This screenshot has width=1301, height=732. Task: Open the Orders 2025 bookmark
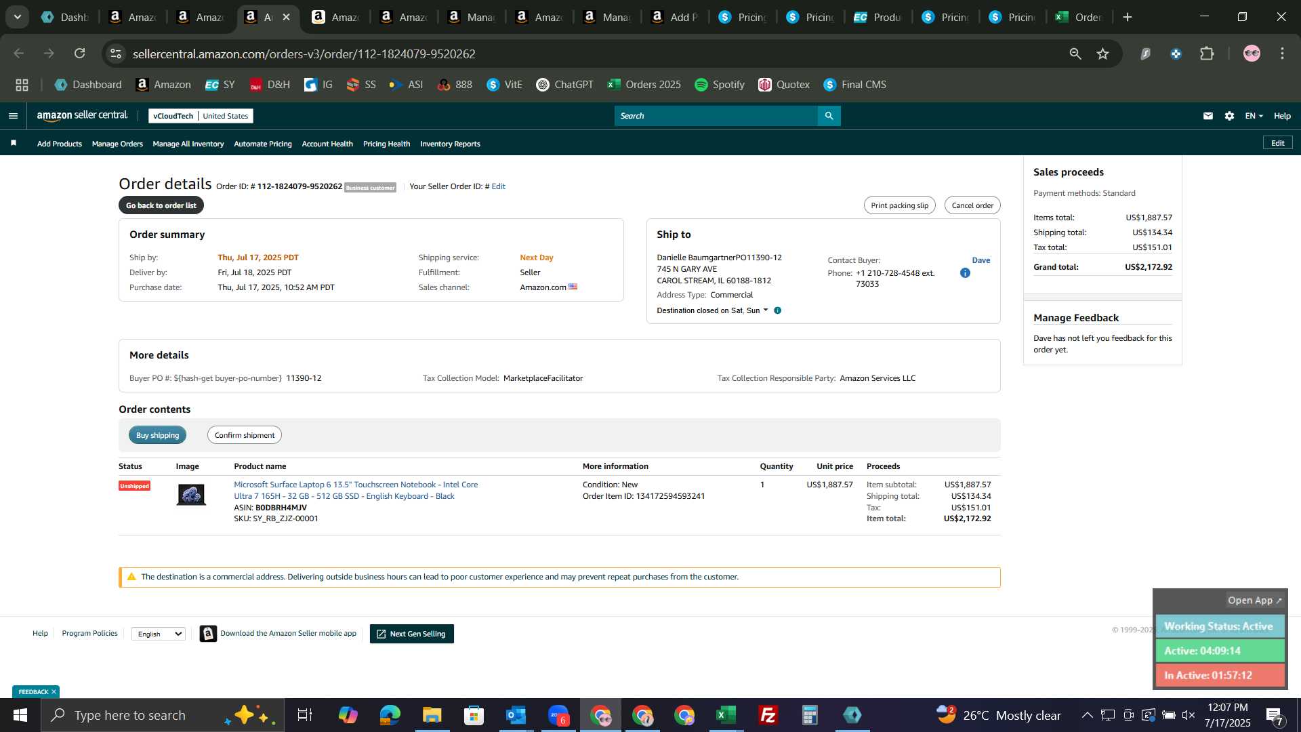click(x=644, y=85)
